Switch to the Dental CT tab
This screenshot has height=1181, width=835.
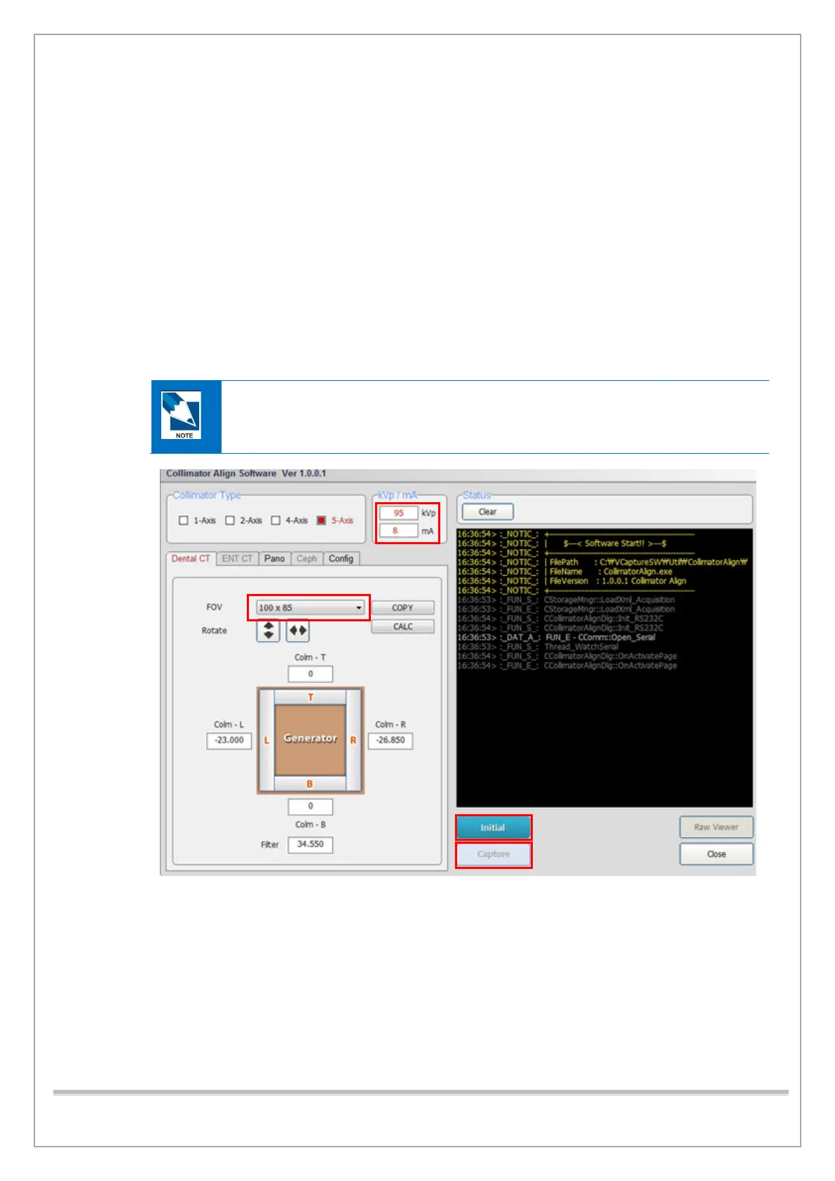point(191,559)
